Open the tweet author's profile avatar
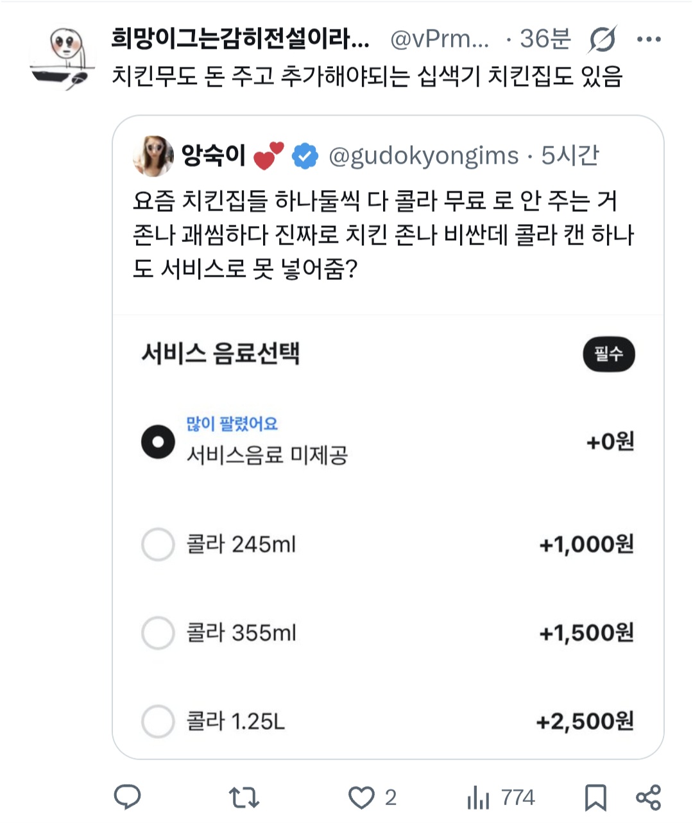Screen dimensions: 693x823 pos(63,56)
